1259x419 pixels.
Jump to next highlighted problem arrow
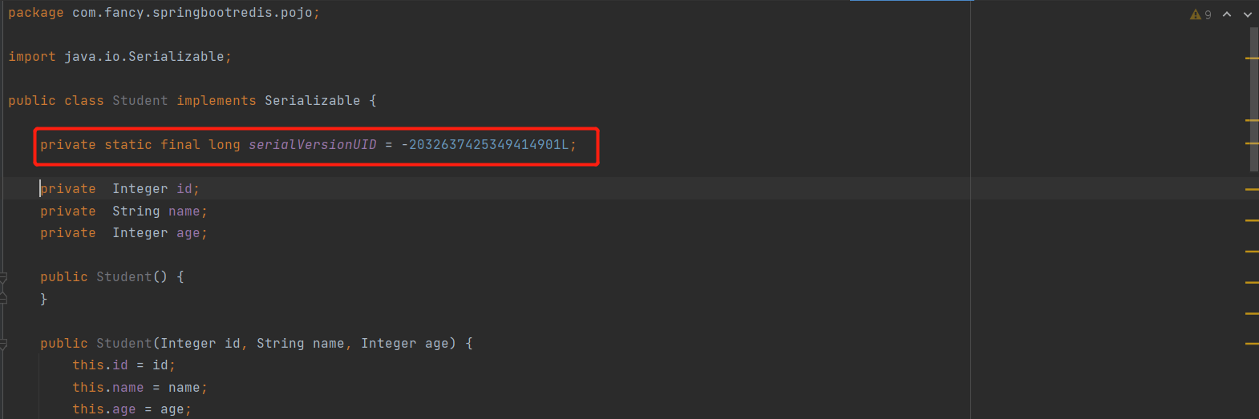point(1248,14)
